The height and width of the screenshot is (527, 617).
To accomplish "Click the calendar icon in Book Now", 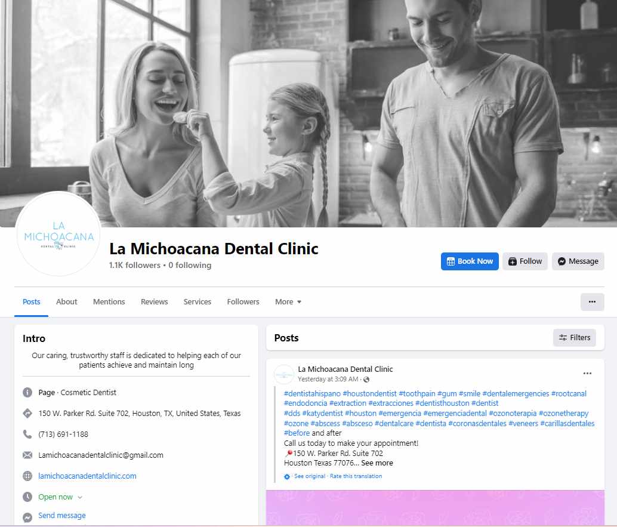I will (451, 261).
